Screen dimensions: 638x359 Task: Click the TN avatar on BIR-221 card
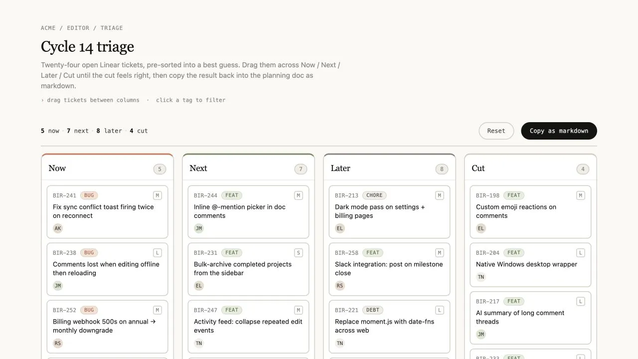pos(340,343)
